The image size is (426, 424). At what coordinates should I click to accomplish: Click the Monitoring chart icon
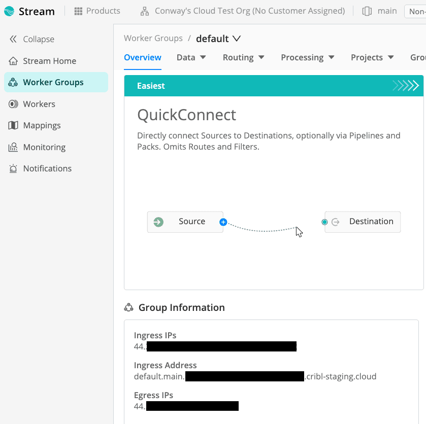(13, 147)
